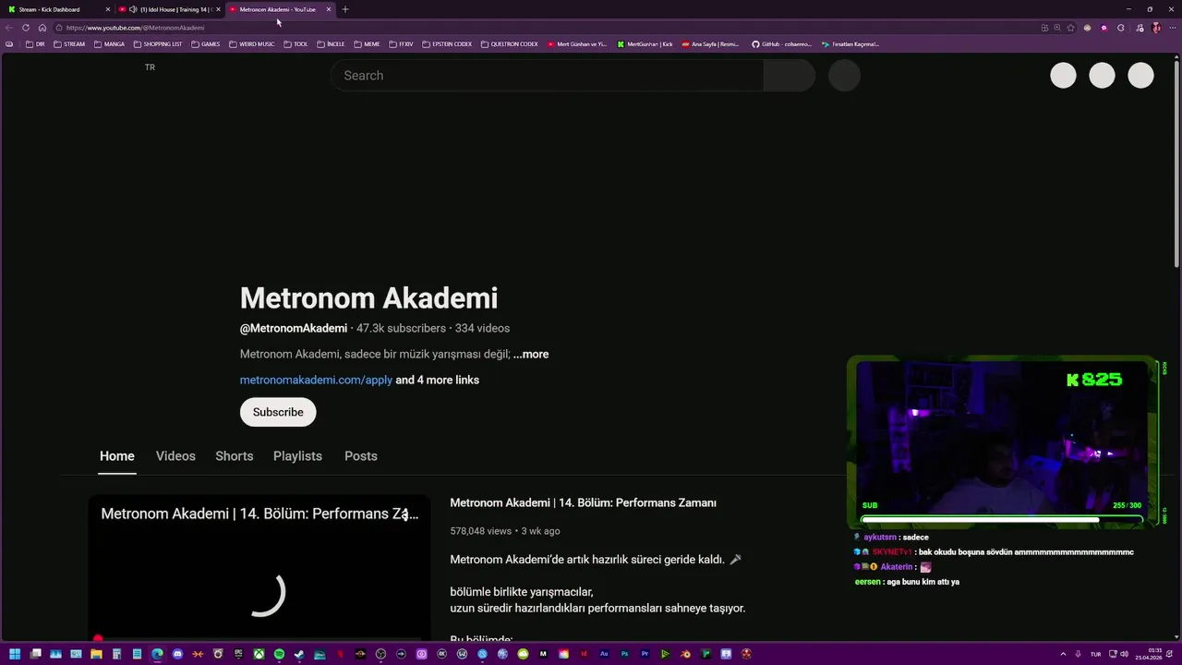Open the Calculator from the taskbar

116,654
